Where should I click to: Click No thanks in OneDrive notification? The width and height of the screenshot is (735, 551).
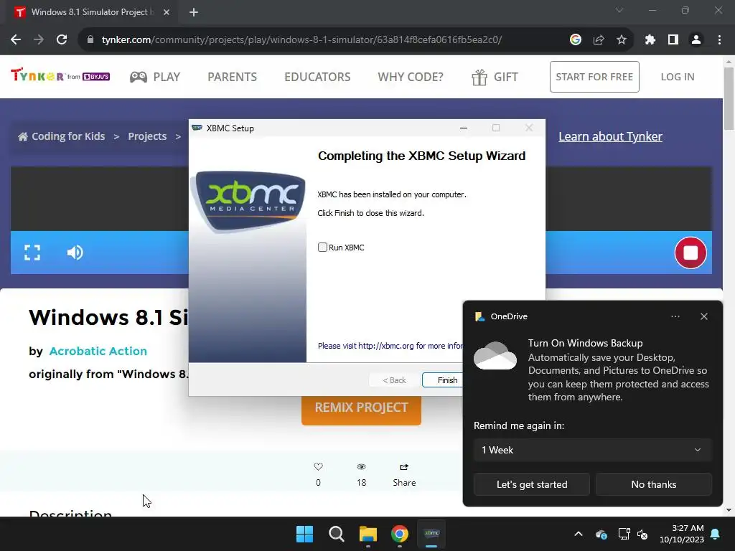[653, 484]
